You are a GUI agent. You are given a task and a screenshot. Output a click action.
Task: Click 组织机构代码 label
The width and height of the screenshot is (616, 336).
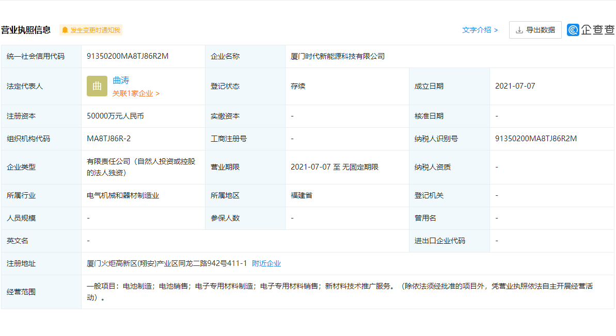[x=28, y=139]
